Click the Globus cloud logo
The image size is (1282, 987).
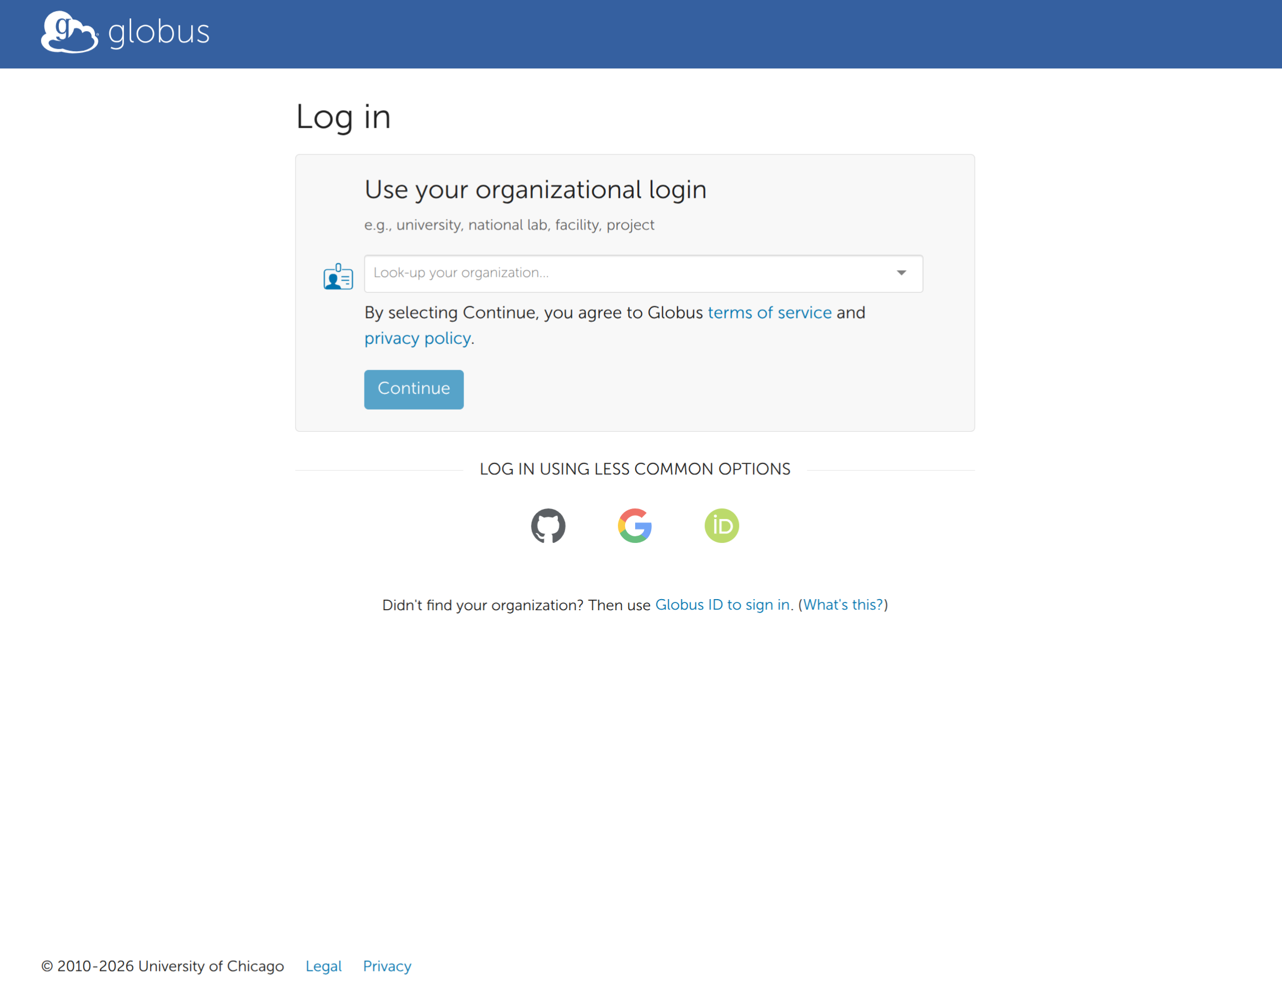tap(69, 32)
